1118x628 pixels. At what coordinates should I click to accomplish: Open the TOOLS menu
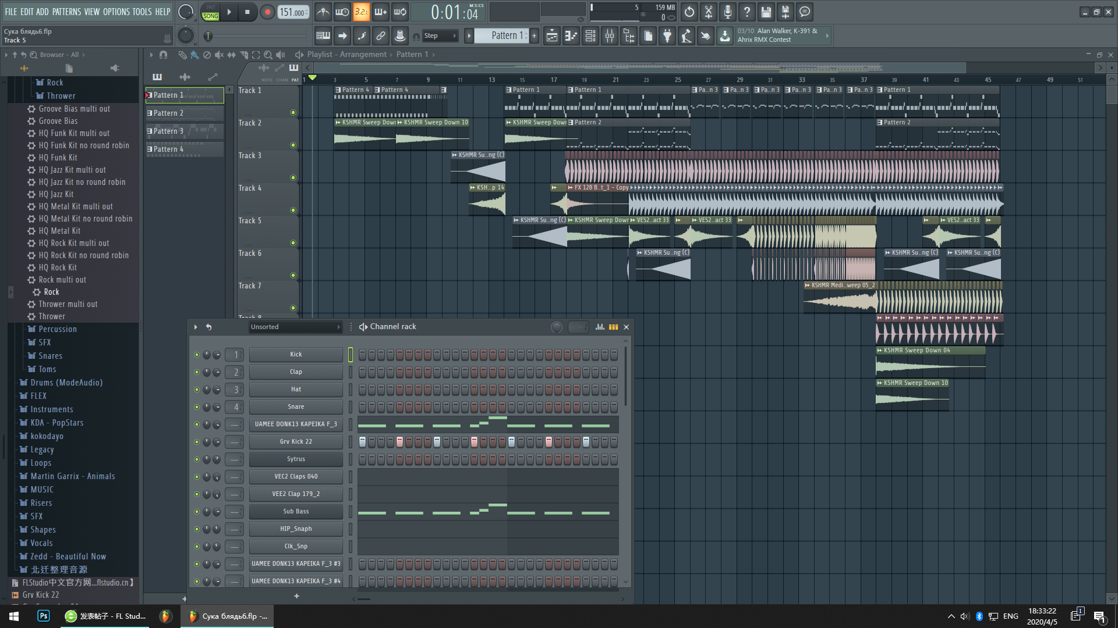coord(141,12)
